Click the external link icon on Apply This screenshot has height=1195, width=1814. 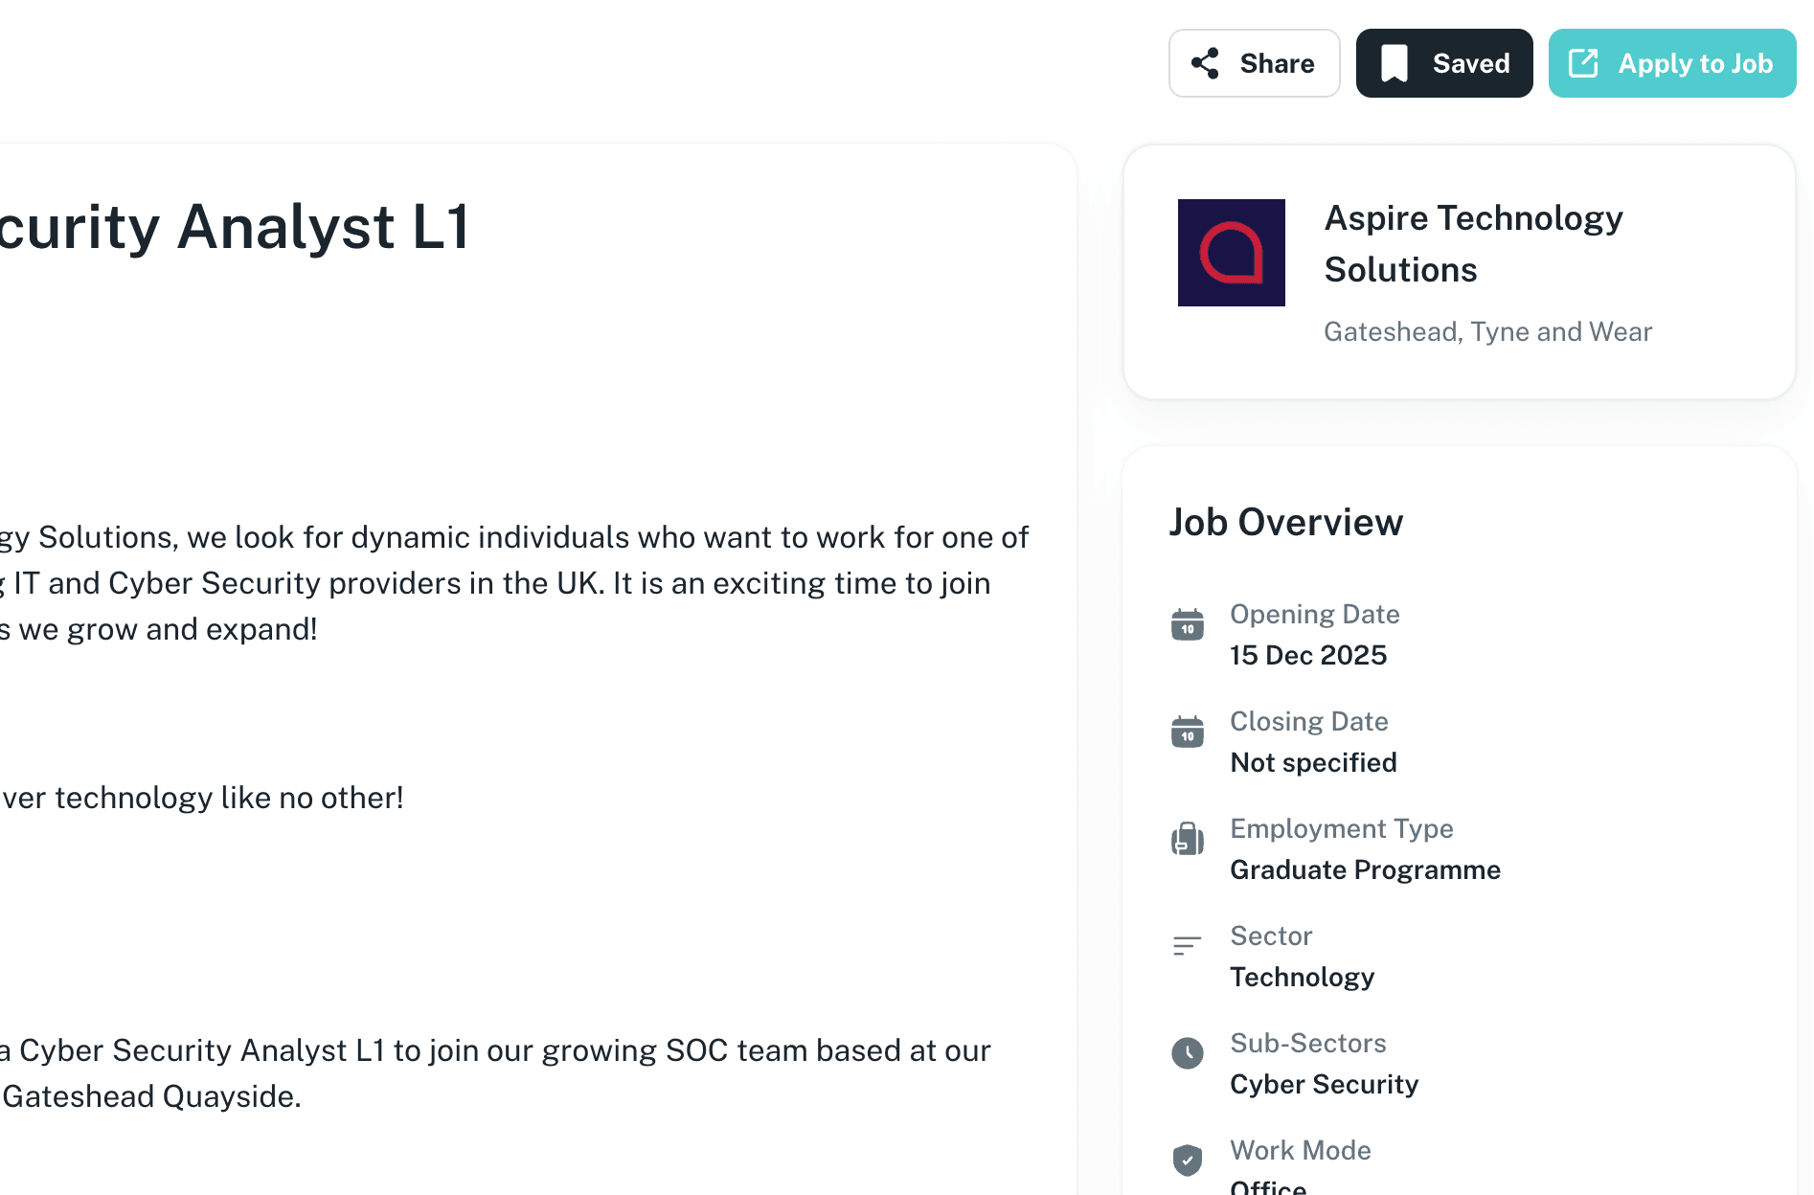(1583, 63)
